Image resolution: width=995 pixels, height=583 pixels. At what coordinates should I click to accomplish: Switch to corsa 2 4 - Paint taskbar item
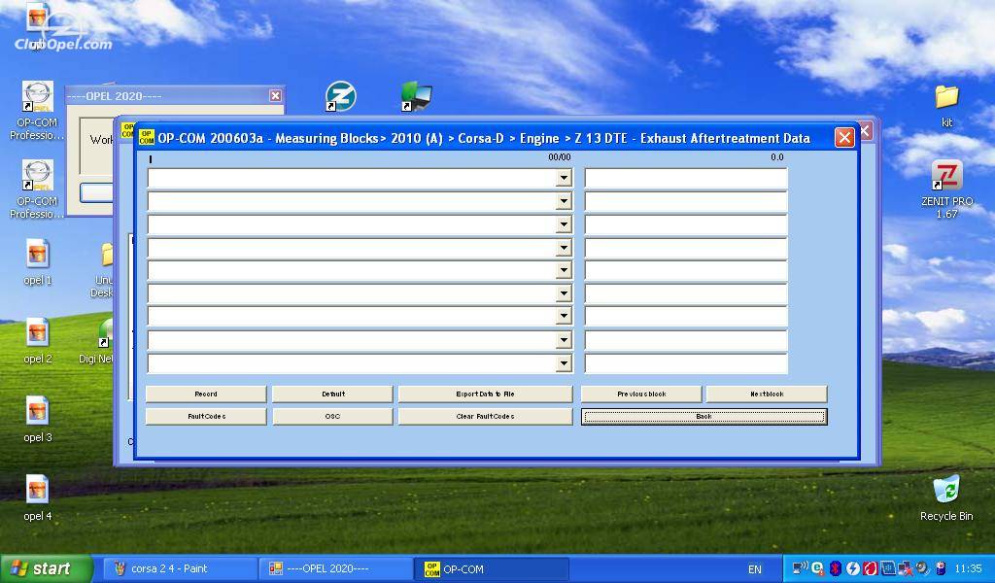[x=180, y=568]
